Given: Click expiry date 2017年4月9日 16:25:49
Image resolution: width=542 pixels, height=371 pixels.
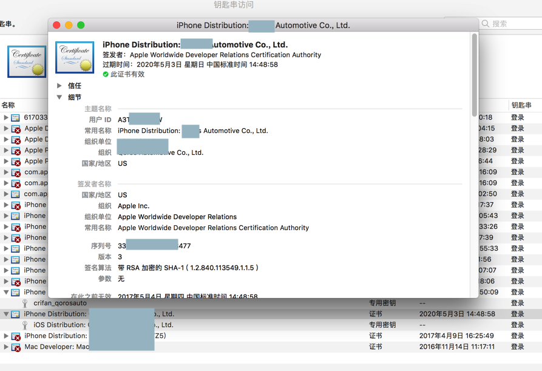Looking at the screenshot, I should [456, 336].
